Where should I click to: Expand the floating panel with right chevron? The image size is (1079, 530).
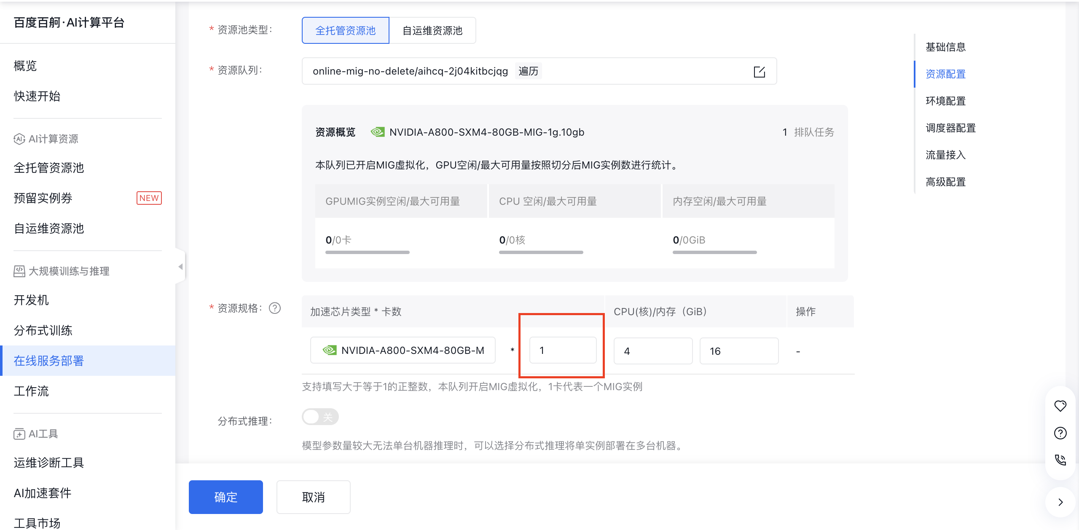[x=1060, y=502]
